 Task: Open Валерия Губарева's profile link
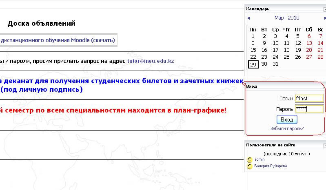[271, 166]
